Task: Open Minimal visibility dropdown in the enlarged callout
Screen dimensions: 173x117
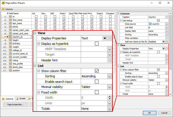Action: pos(110,87)
